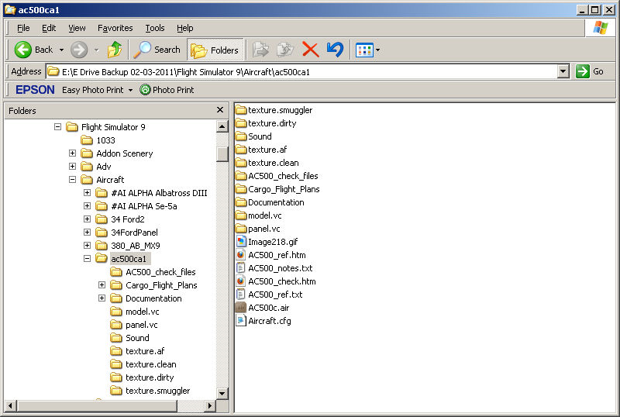Select texture.clean folder icon in file list

point(241,163)
